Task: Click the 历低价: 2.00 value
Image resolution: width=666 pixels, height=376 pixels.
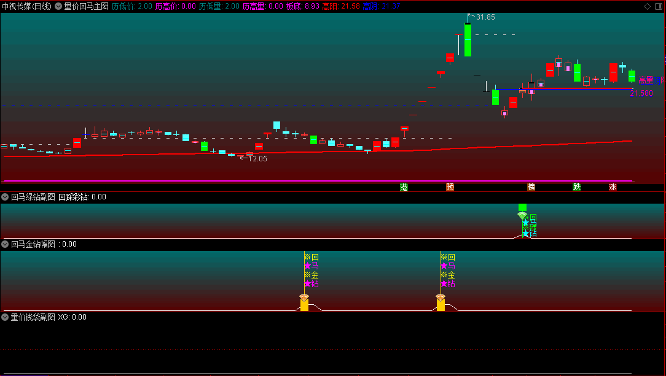Action: (x=132, y=6)
